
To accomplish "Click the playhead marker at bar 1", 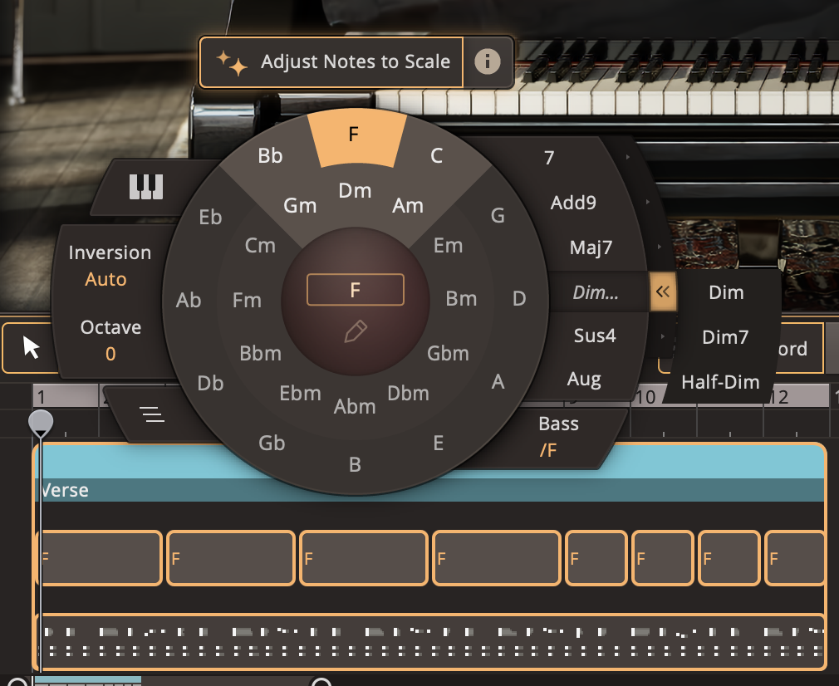I will click(x=41, y=424).
